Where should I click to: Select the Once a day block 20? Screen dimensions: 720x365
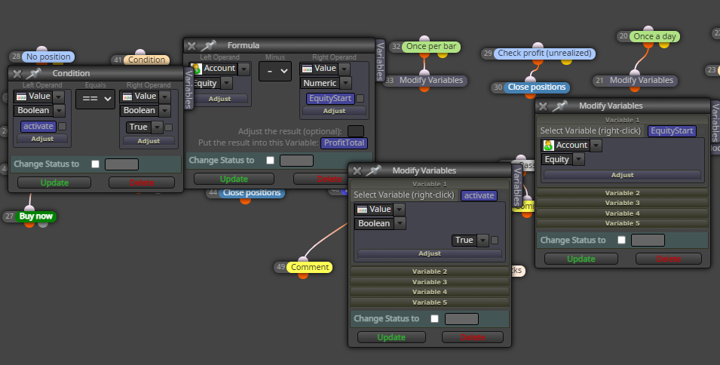[x=654, y=36]
